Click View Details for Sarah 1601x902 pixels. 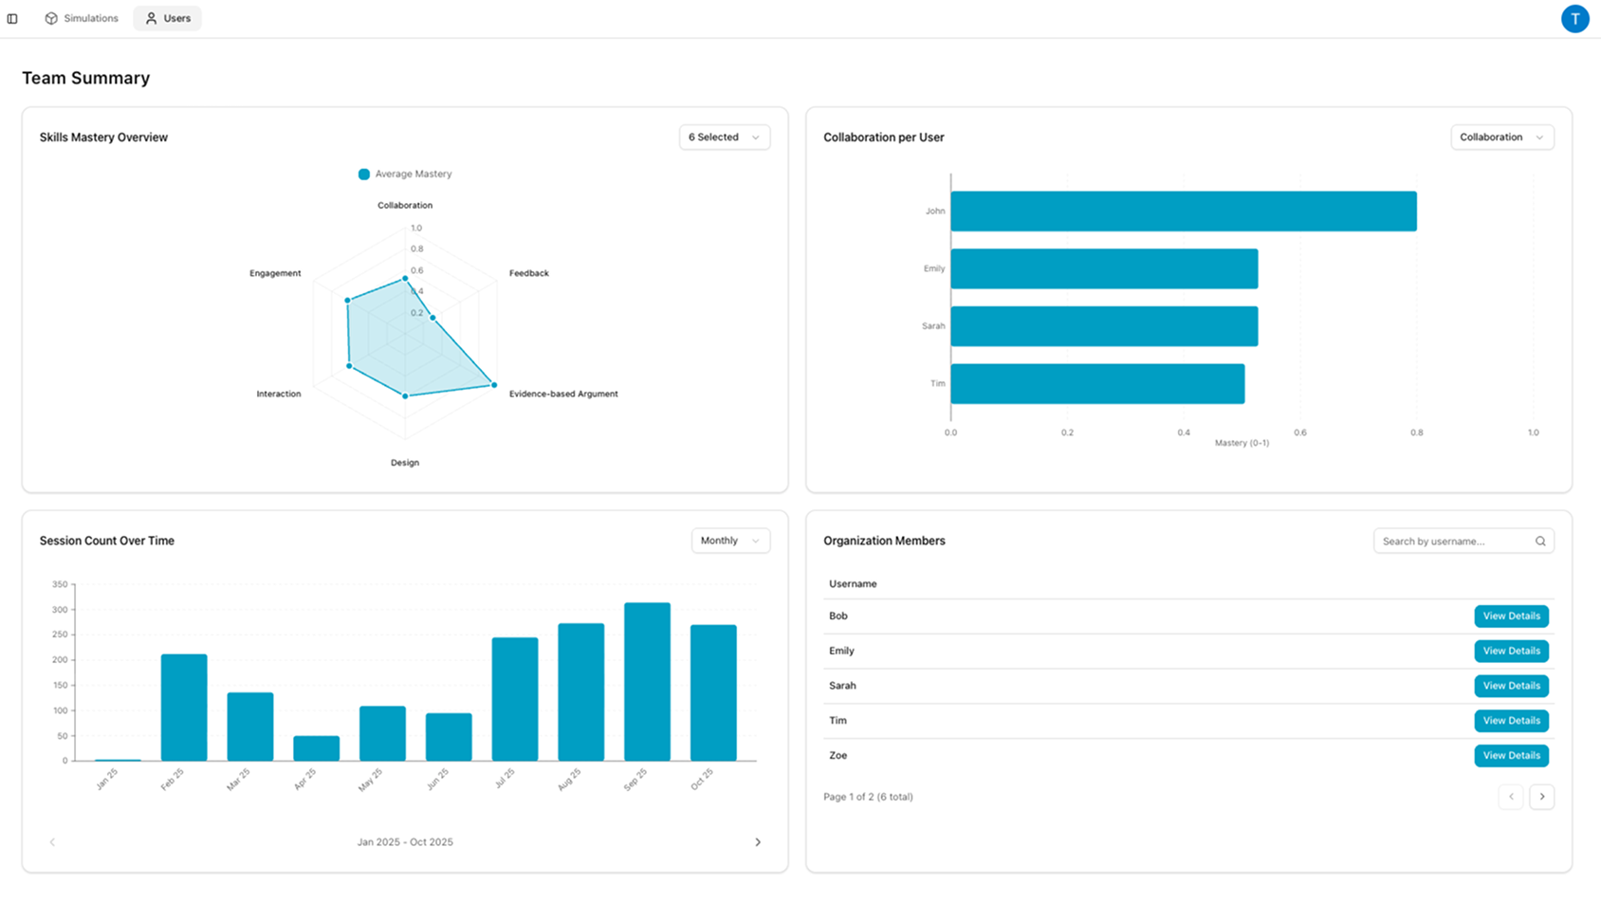(1511, 686)
